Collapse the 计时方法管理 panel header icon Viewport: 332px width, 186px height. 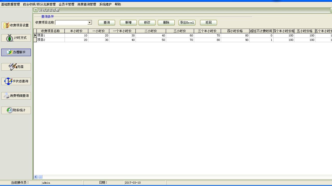pyautogui.click(x=36, y=10)
